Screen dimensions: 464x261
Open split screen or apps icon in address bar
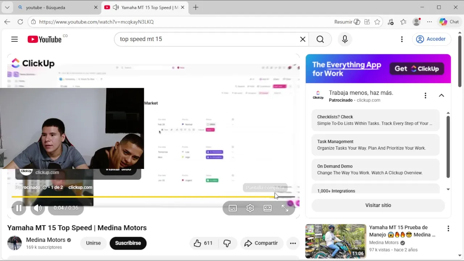[367, 22]
